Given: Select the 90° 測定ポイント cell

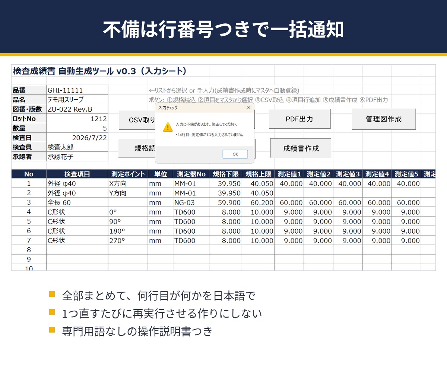Looking at the screenshot, I should 128,222.
